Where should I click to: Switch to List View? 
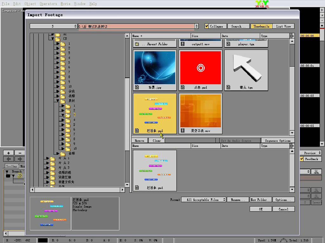click(283, 26)
